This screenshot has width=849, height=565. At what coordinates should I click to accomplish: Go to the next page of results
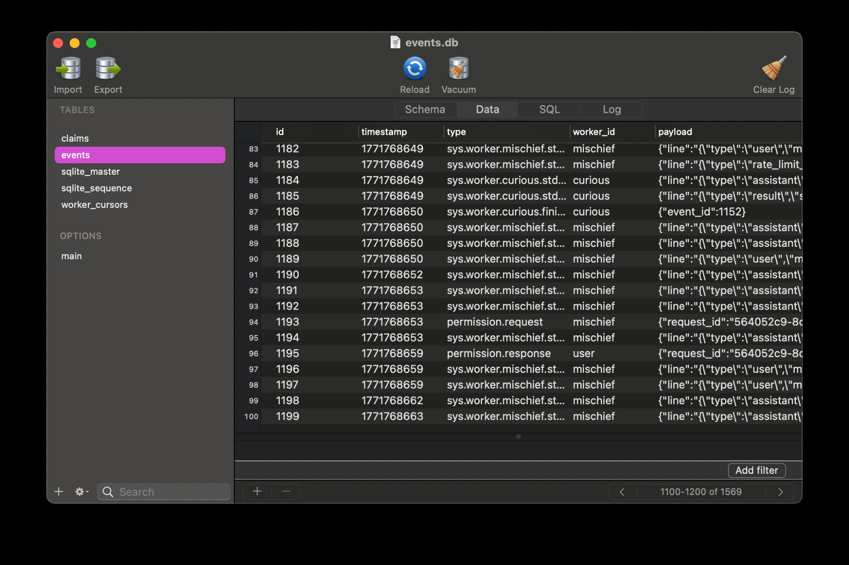[780, 492]
